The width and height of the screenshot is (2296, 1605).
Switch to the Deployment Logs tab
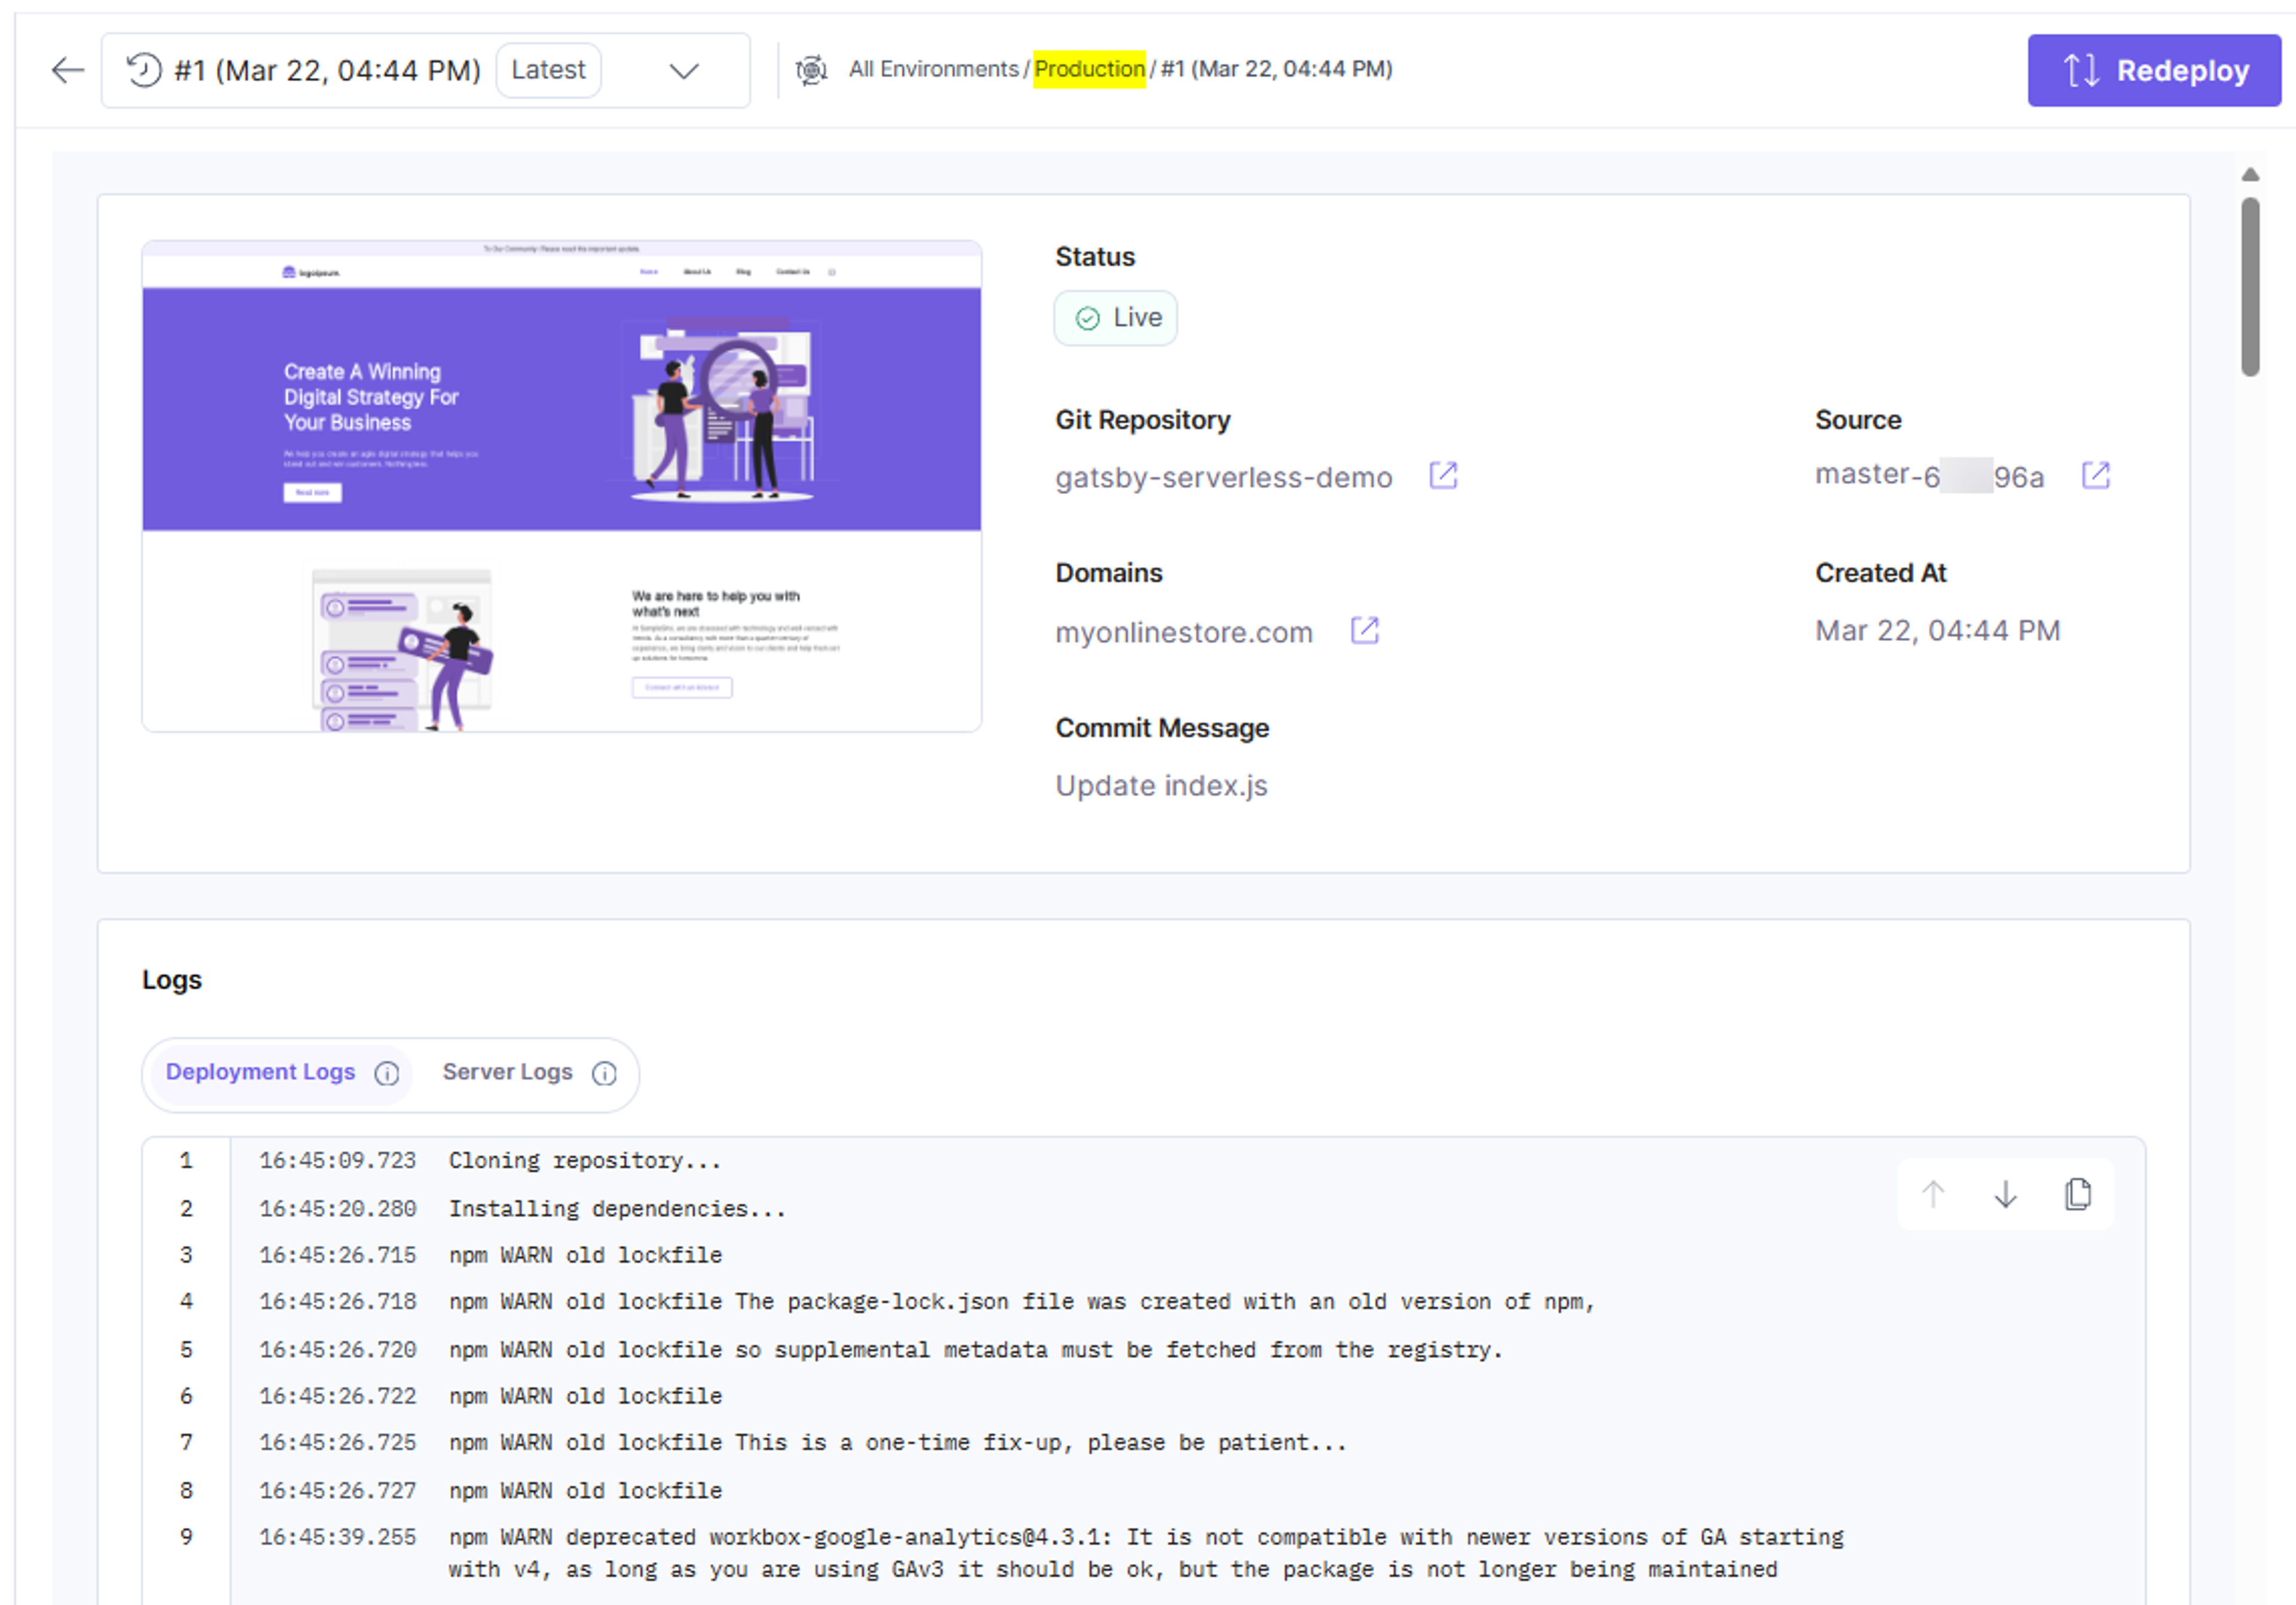(260, 1072)
